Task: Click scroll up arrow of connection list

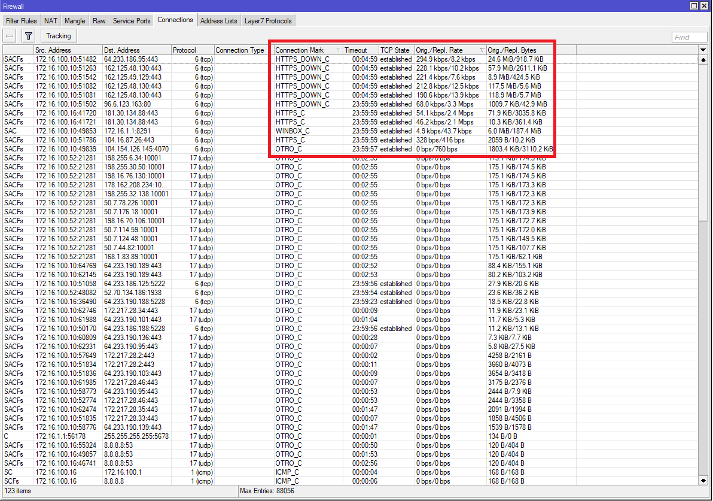Action: pos(703,59)
